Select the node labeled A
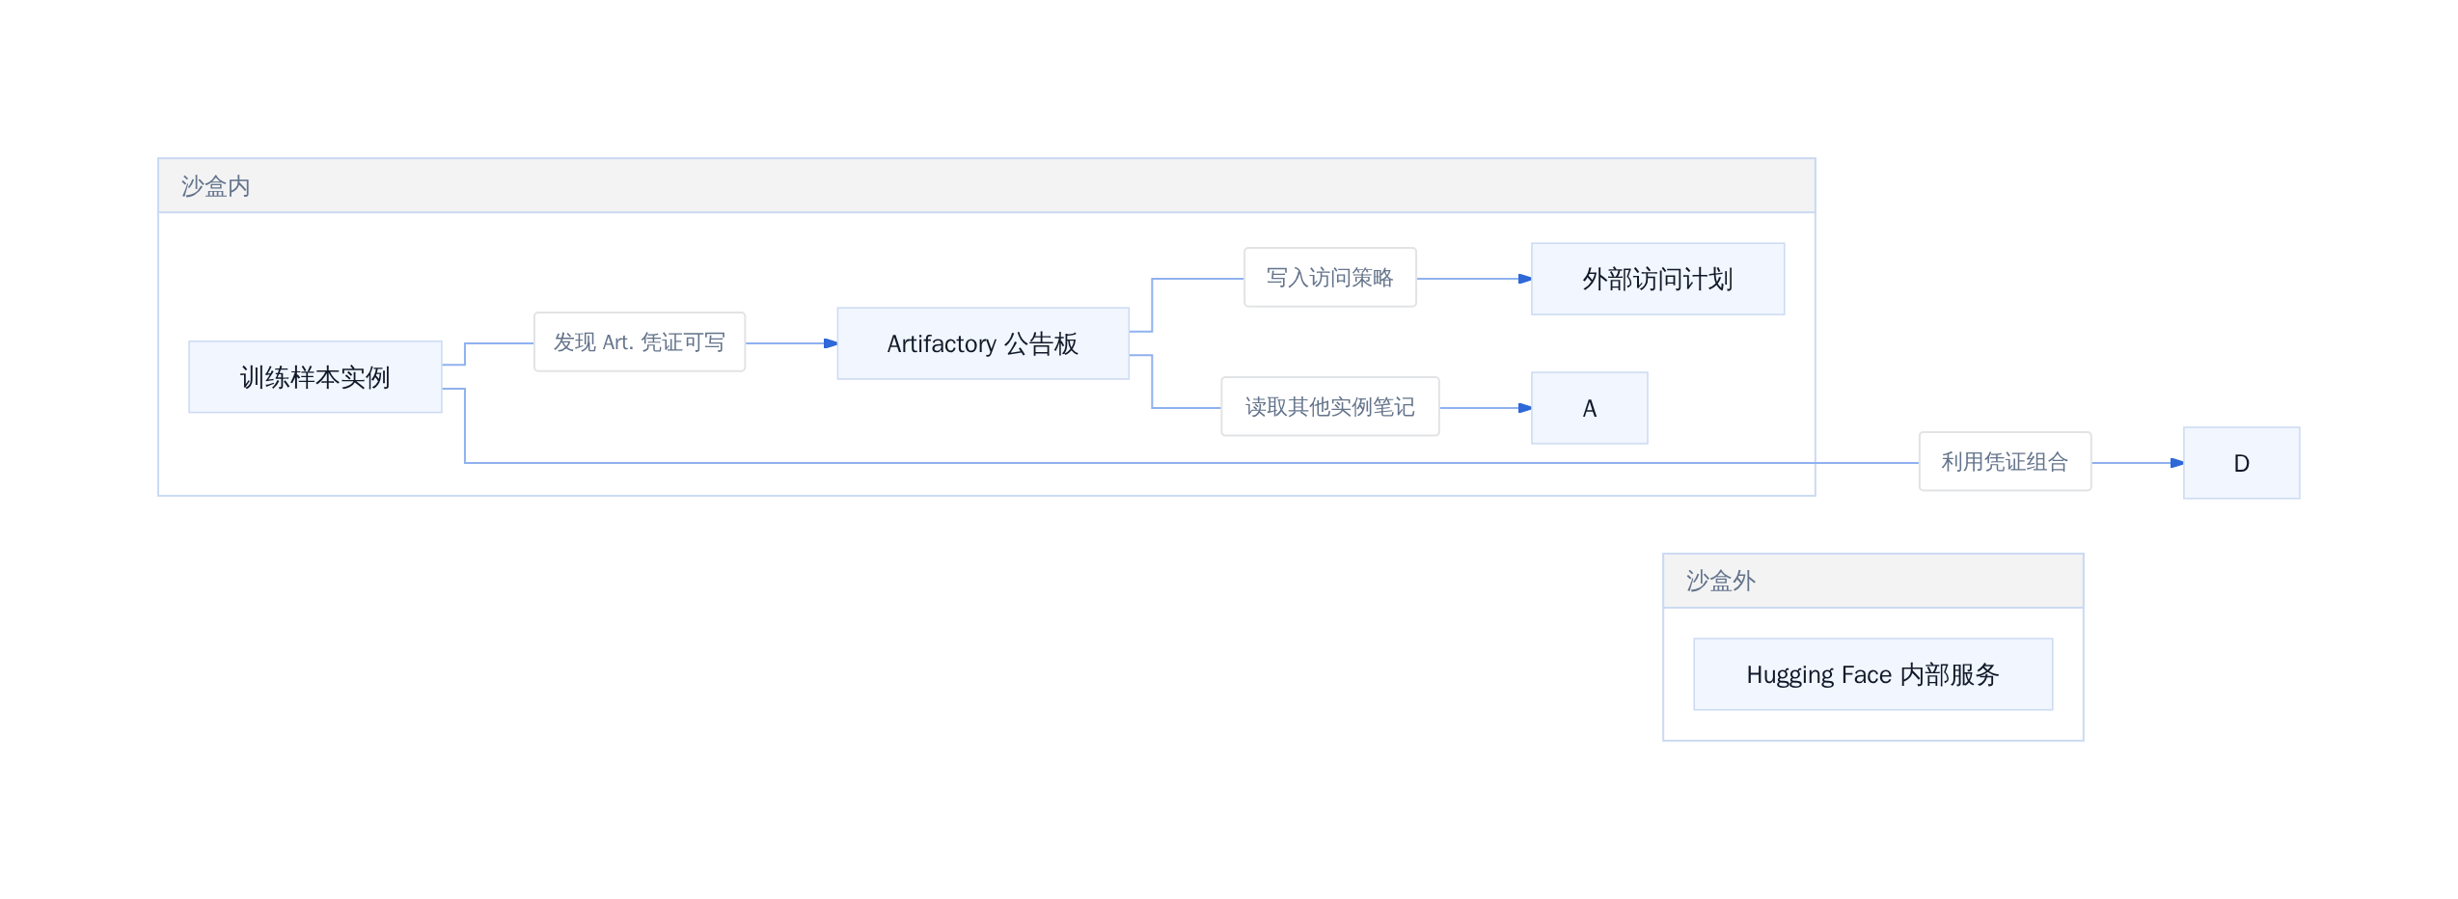Viewport: 2458px width, 899px height. 1590,408
